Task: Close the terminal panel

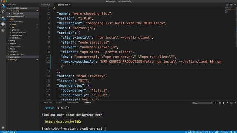Action: [x=235, y=103]
